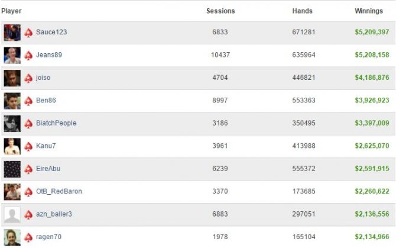Click the PokerStars spade icon beside Jeans89

click(x=28, y=56)
